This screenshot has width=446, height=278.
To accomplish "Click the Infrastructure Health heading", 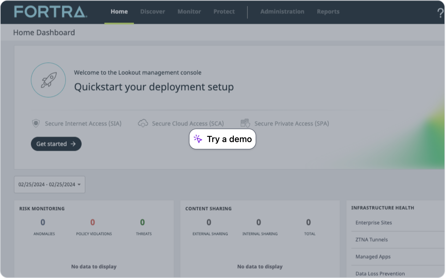I will [383, 208].
